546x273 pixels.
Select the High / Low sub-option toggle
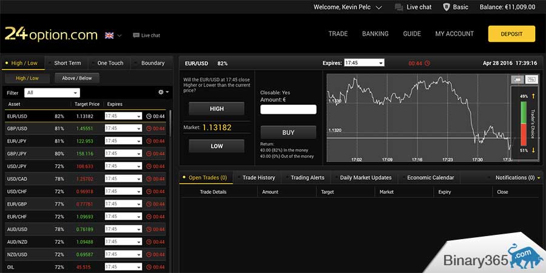click(27, 78)
